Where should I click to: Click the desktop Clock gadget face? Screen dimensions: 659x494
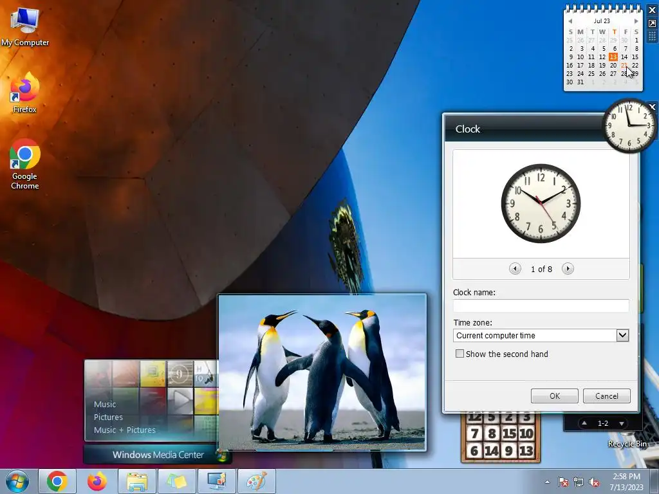click(x=628, y=125)
